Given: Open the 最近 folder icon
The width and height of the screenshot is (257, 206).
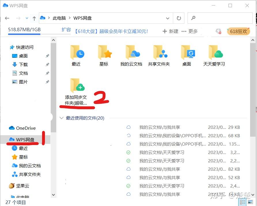Looking at the screenshot, I should (77, 53).
